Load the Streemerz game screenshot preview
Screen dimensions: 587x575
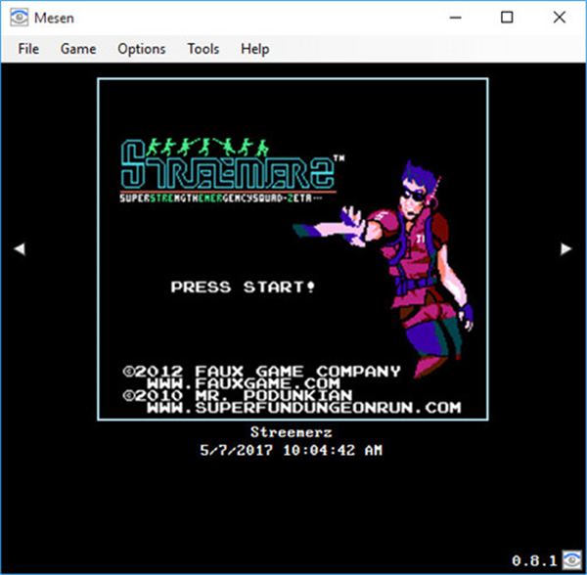[x=293, y=249]
